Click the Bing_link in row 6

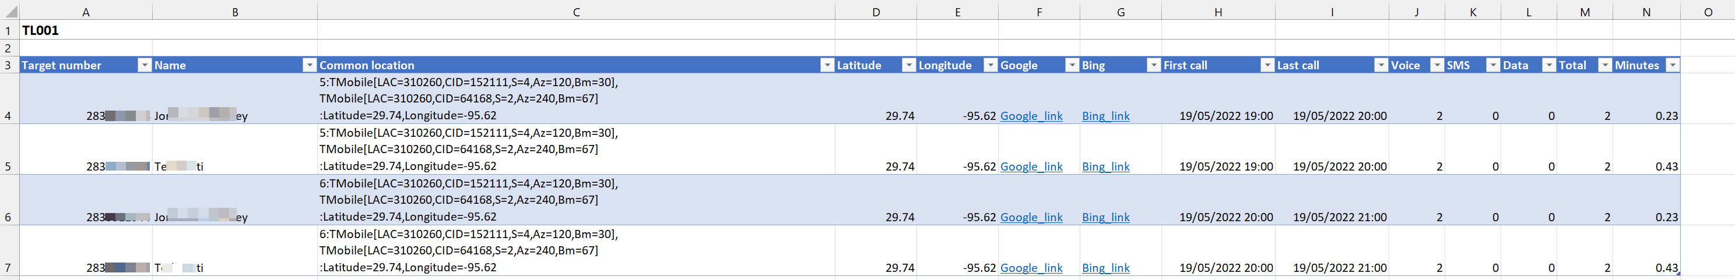[1105, 217]
